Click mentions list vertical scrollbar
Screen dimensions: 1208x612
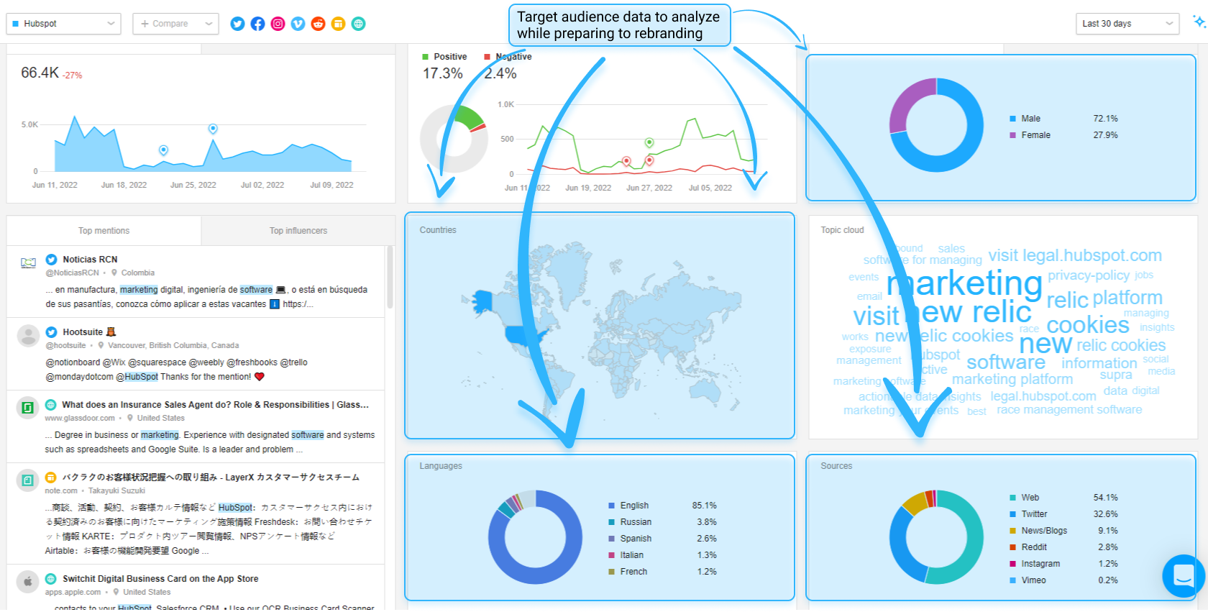[390, 277]
